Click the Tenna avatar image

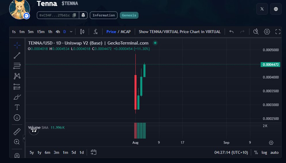tap(20, 9)
